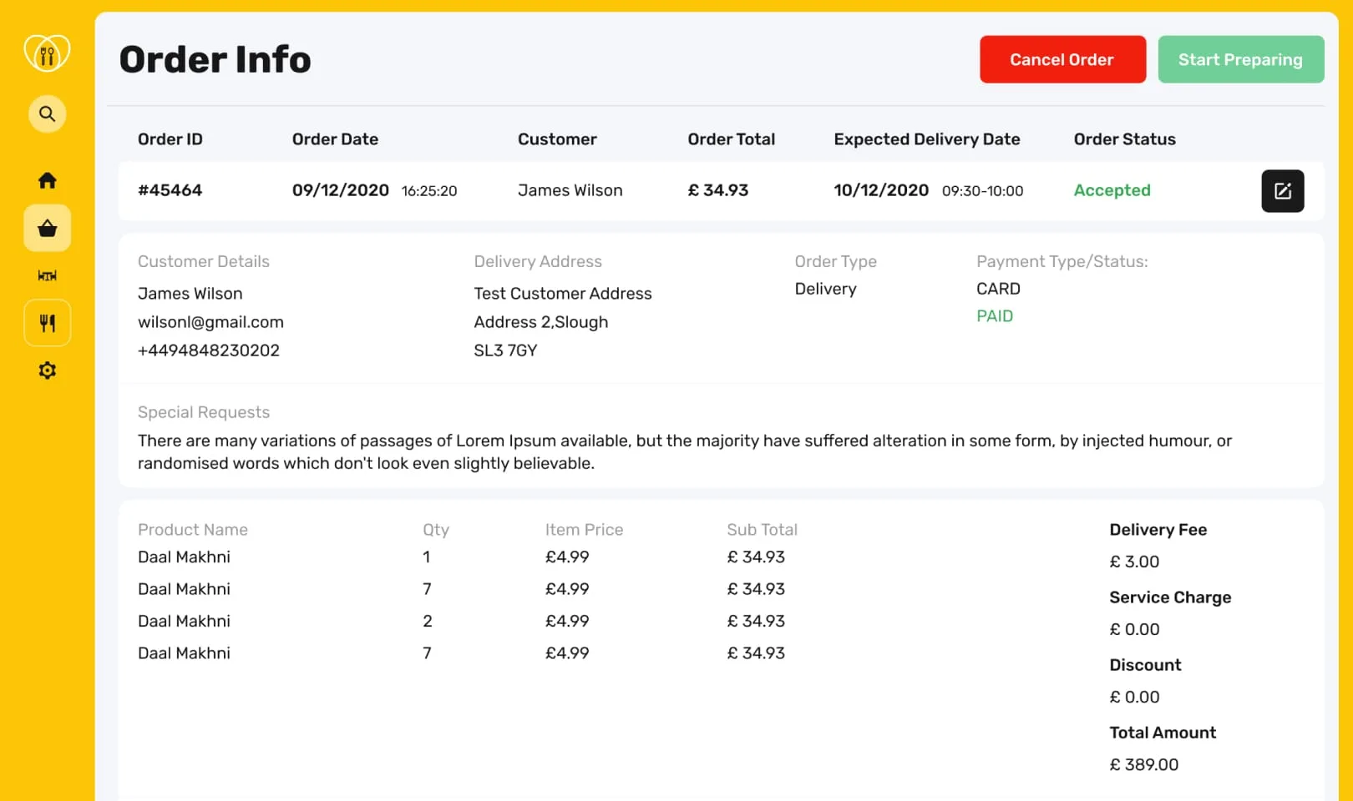Screen dimensions: 1353x801
Task: Click the phone number +4494848230202
Action: coord(208,350)
